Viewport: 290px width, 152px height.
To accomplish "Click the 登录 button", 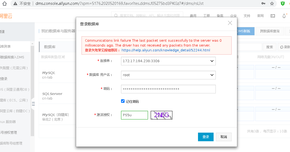I will [x=206, y=137].
